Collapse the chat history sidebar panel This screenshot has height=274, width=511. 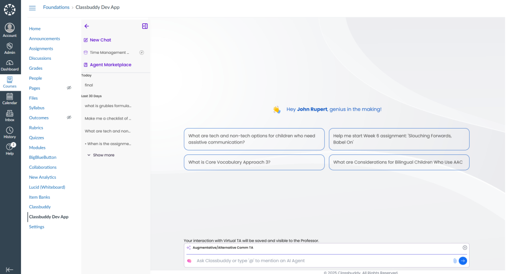click(145, 26)
